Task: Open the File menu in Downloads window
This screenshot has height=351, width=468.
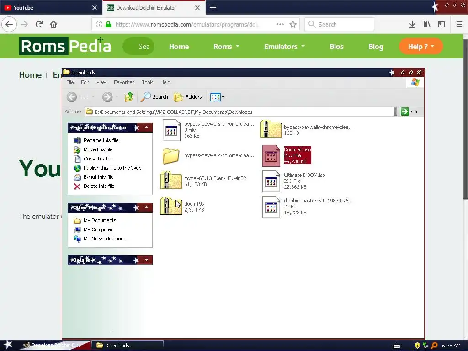Action: [x=70, y=82]
